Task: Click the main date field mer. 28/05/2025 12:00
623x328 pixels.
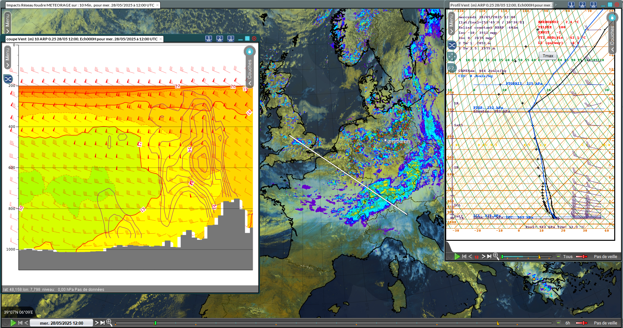Action: point(61,323)
